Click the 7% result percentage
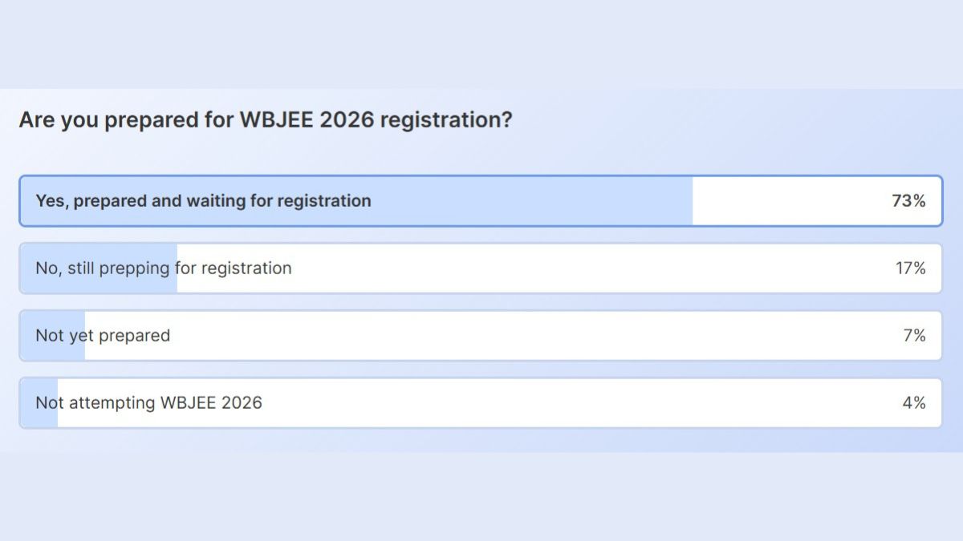Image resolution: width=963 pixels, height=541 pixels. (914, 336)
